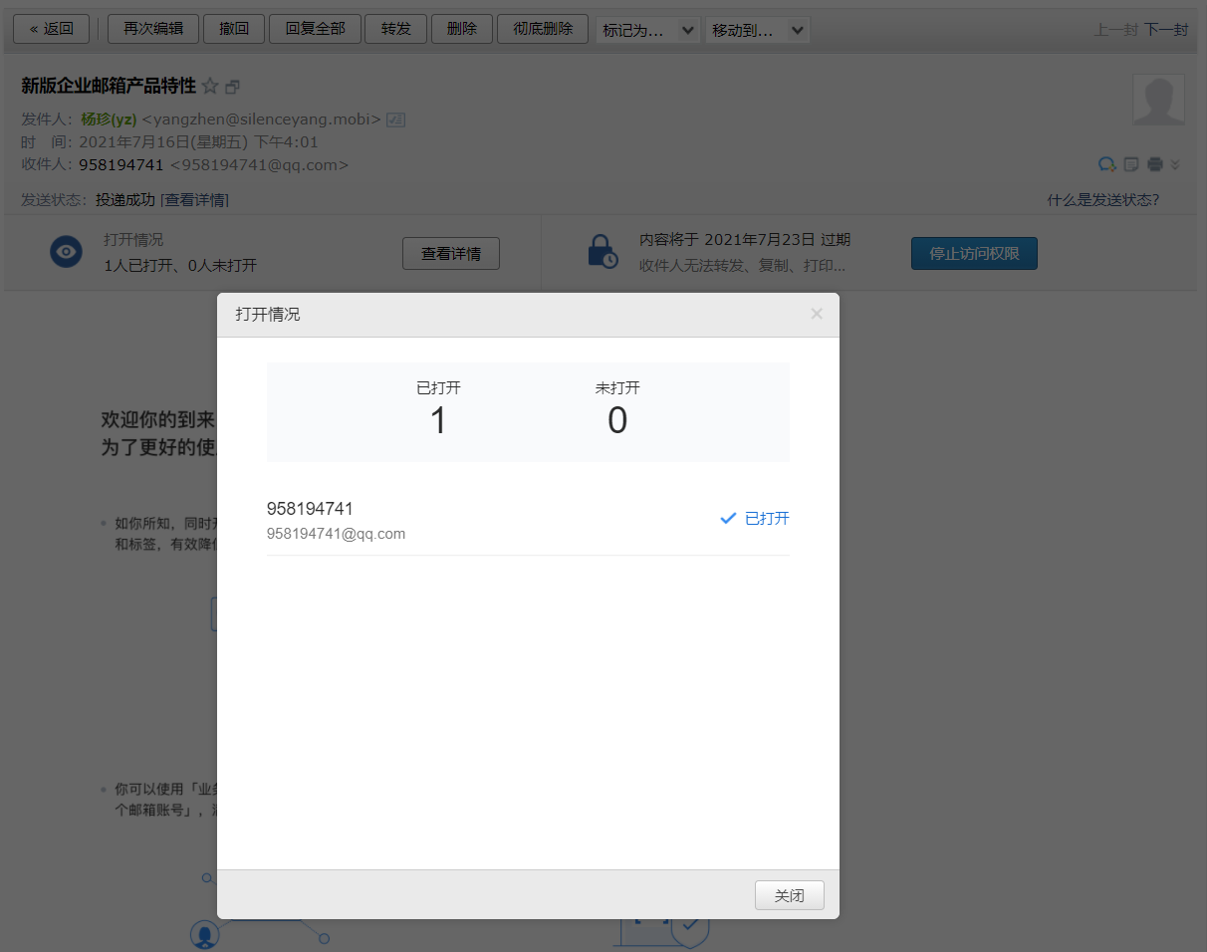Click contact card icon beside sender address
This screenshot has width=1207, height=952.
tap(395, 119)
